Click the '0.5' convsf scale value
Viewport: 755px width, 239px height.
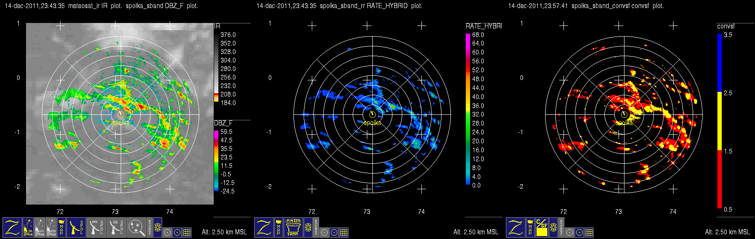tap(728, 209)
